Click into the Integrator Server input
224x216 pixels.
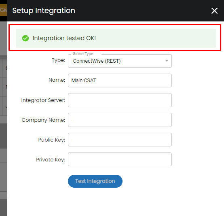point(120,100)
